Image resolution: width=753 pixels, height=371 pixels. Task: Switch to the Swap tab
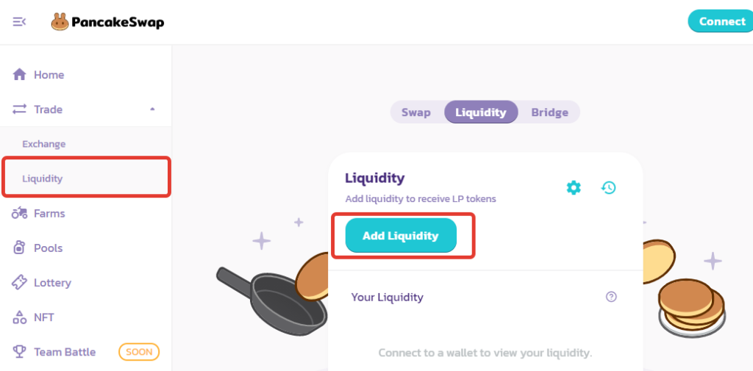(415, 112)
